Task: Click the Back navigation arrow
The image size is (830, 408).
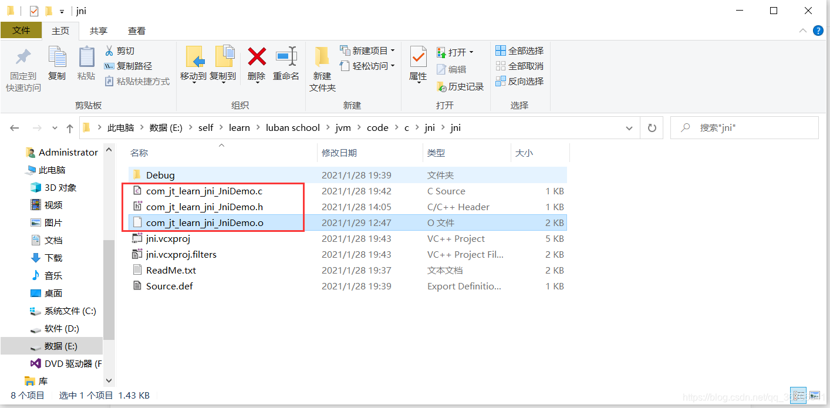Action: pos(15,128)
